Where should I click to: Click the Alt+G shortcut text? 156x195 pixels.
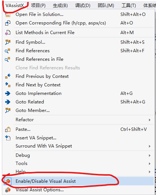[x=126, y=93]
